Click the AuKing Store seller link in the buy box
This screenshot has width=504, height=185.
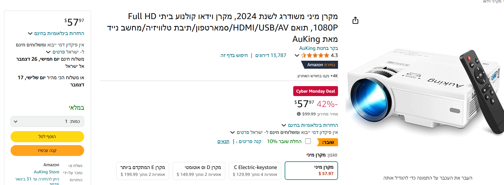[x=46, y=172]
